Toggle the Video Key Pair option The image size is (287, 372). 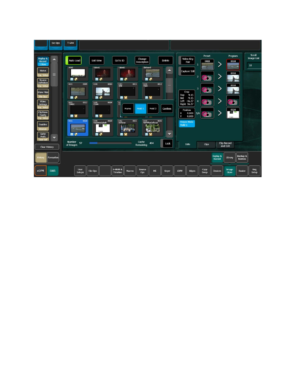187,61
